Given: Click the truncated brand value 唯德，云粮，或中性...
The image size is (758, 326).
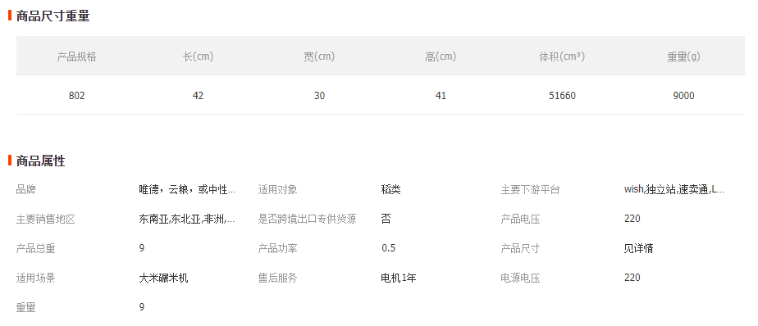Looking at the screenshot, I should [x=187, y=190].
